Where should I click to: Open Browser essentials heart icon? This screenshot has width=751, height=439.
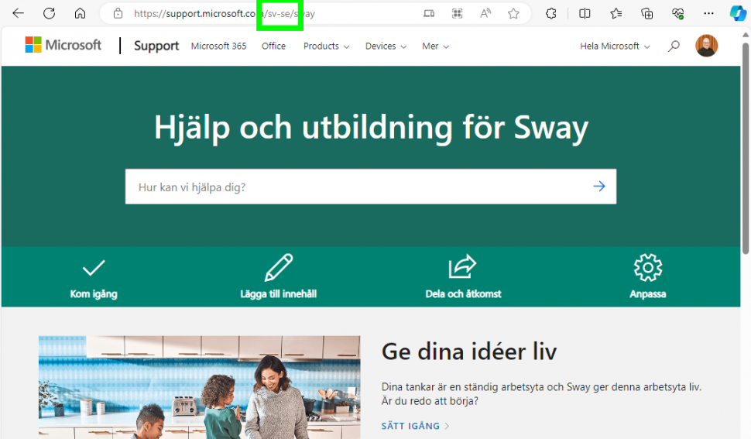(x=677, y=13)
